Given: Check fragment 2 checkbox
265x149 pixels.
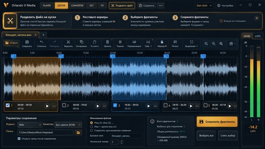Looking at the screenshot, I should [64, 105].
